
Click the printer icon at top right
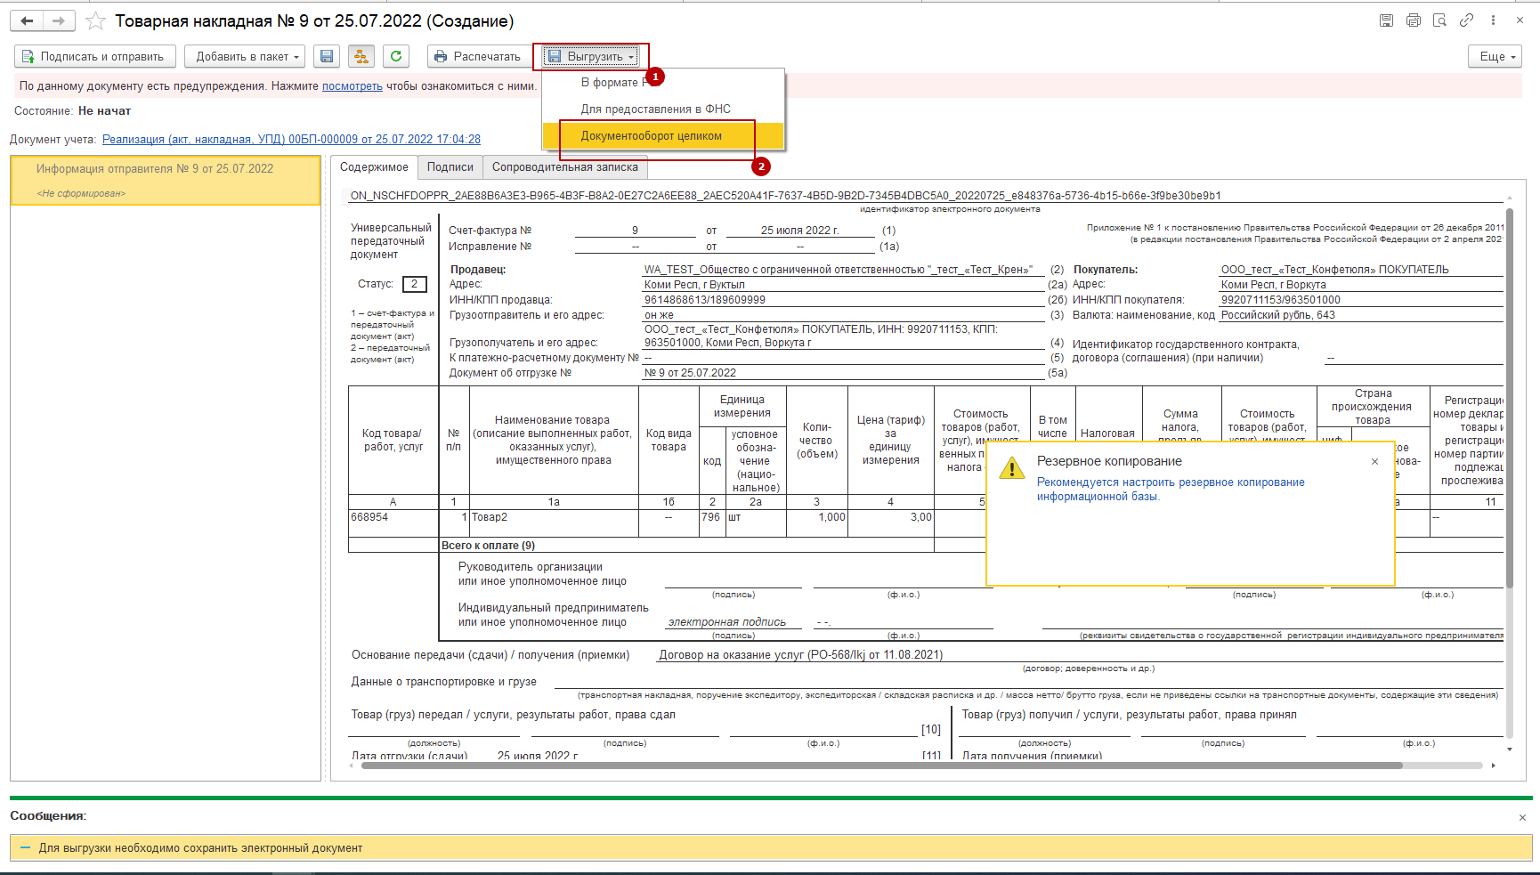pyautogui.click(x=1413, y=20)
